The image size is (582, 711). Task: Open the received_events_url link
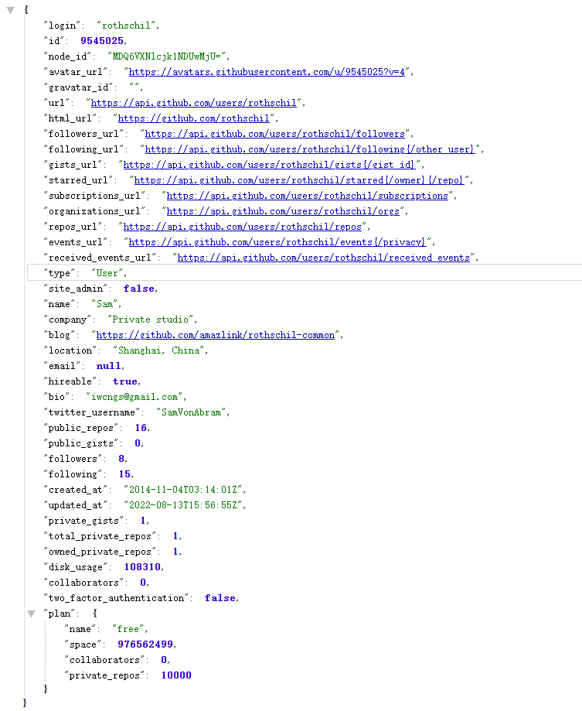coord(324,258)
